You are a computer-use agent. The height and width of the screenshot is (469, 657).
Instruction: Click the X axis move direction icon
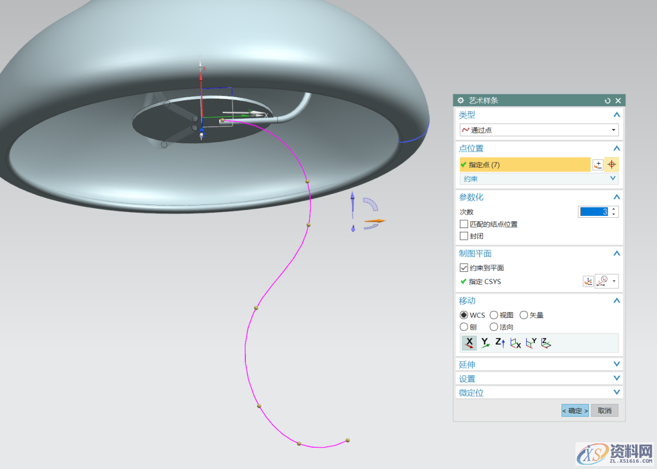[x=469, y=343]
